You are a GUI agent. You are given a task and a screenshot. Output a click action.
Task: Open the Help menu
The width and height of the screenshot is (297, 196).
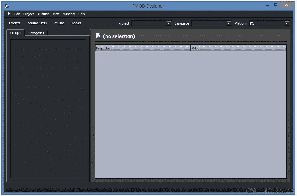click(x=81, y=14)
